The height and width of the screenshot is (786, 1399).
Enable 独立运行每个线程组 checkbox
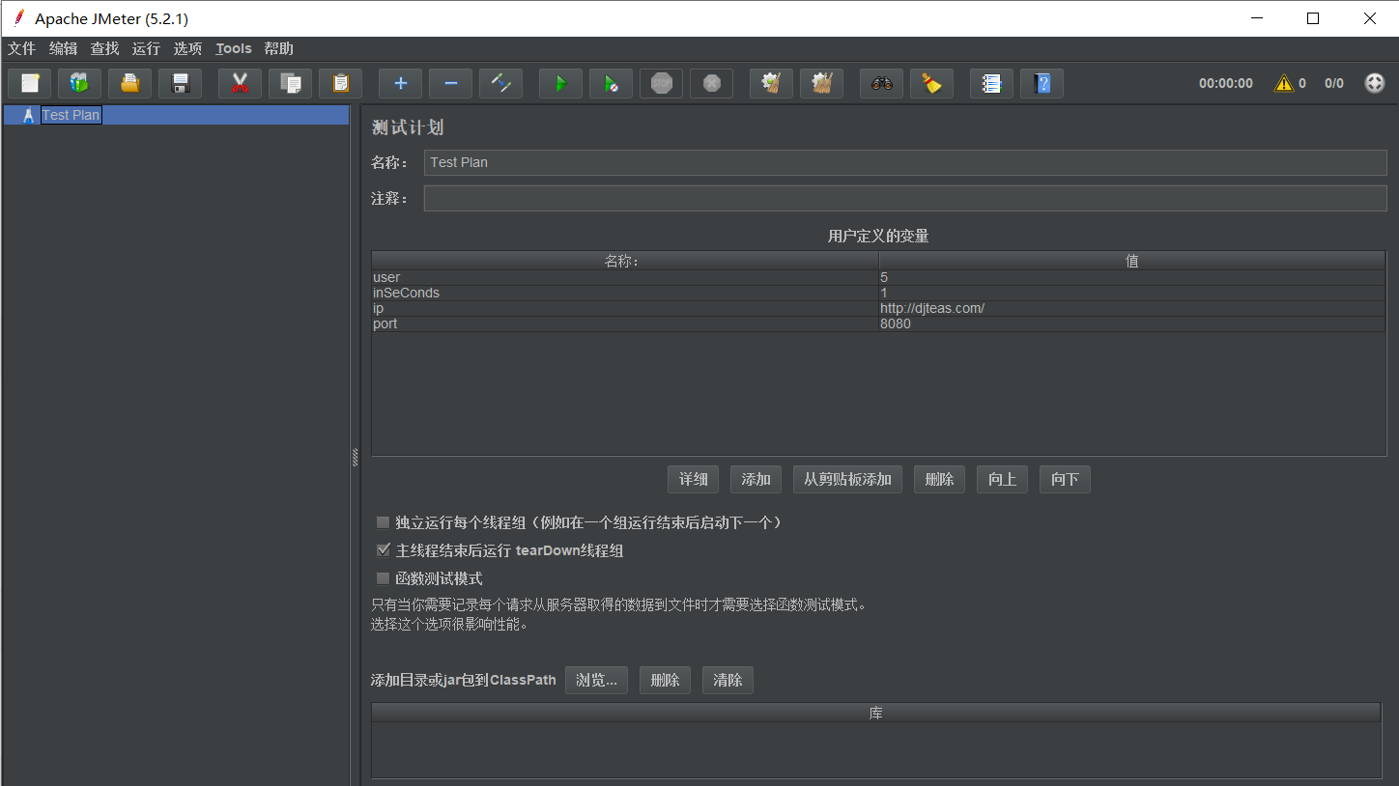point(384,522)
